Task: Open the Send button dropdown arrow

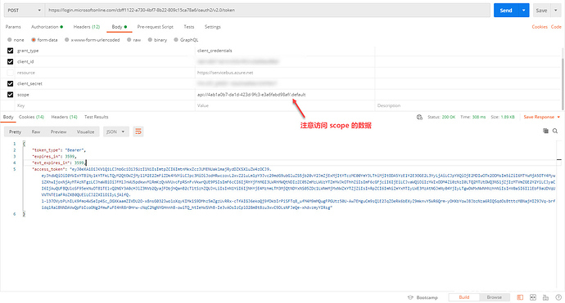Action: [523, 11]
